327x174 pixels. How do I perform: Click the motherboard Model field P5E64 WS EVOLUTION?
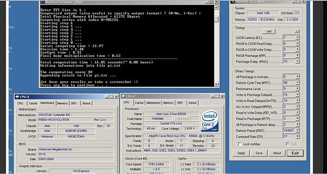click(x=62, y=120)
